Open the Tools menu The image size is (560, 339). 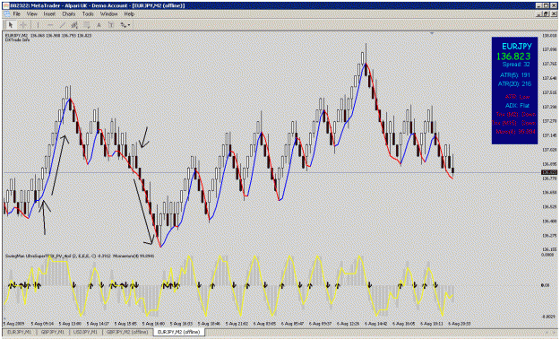click(88, 14)
